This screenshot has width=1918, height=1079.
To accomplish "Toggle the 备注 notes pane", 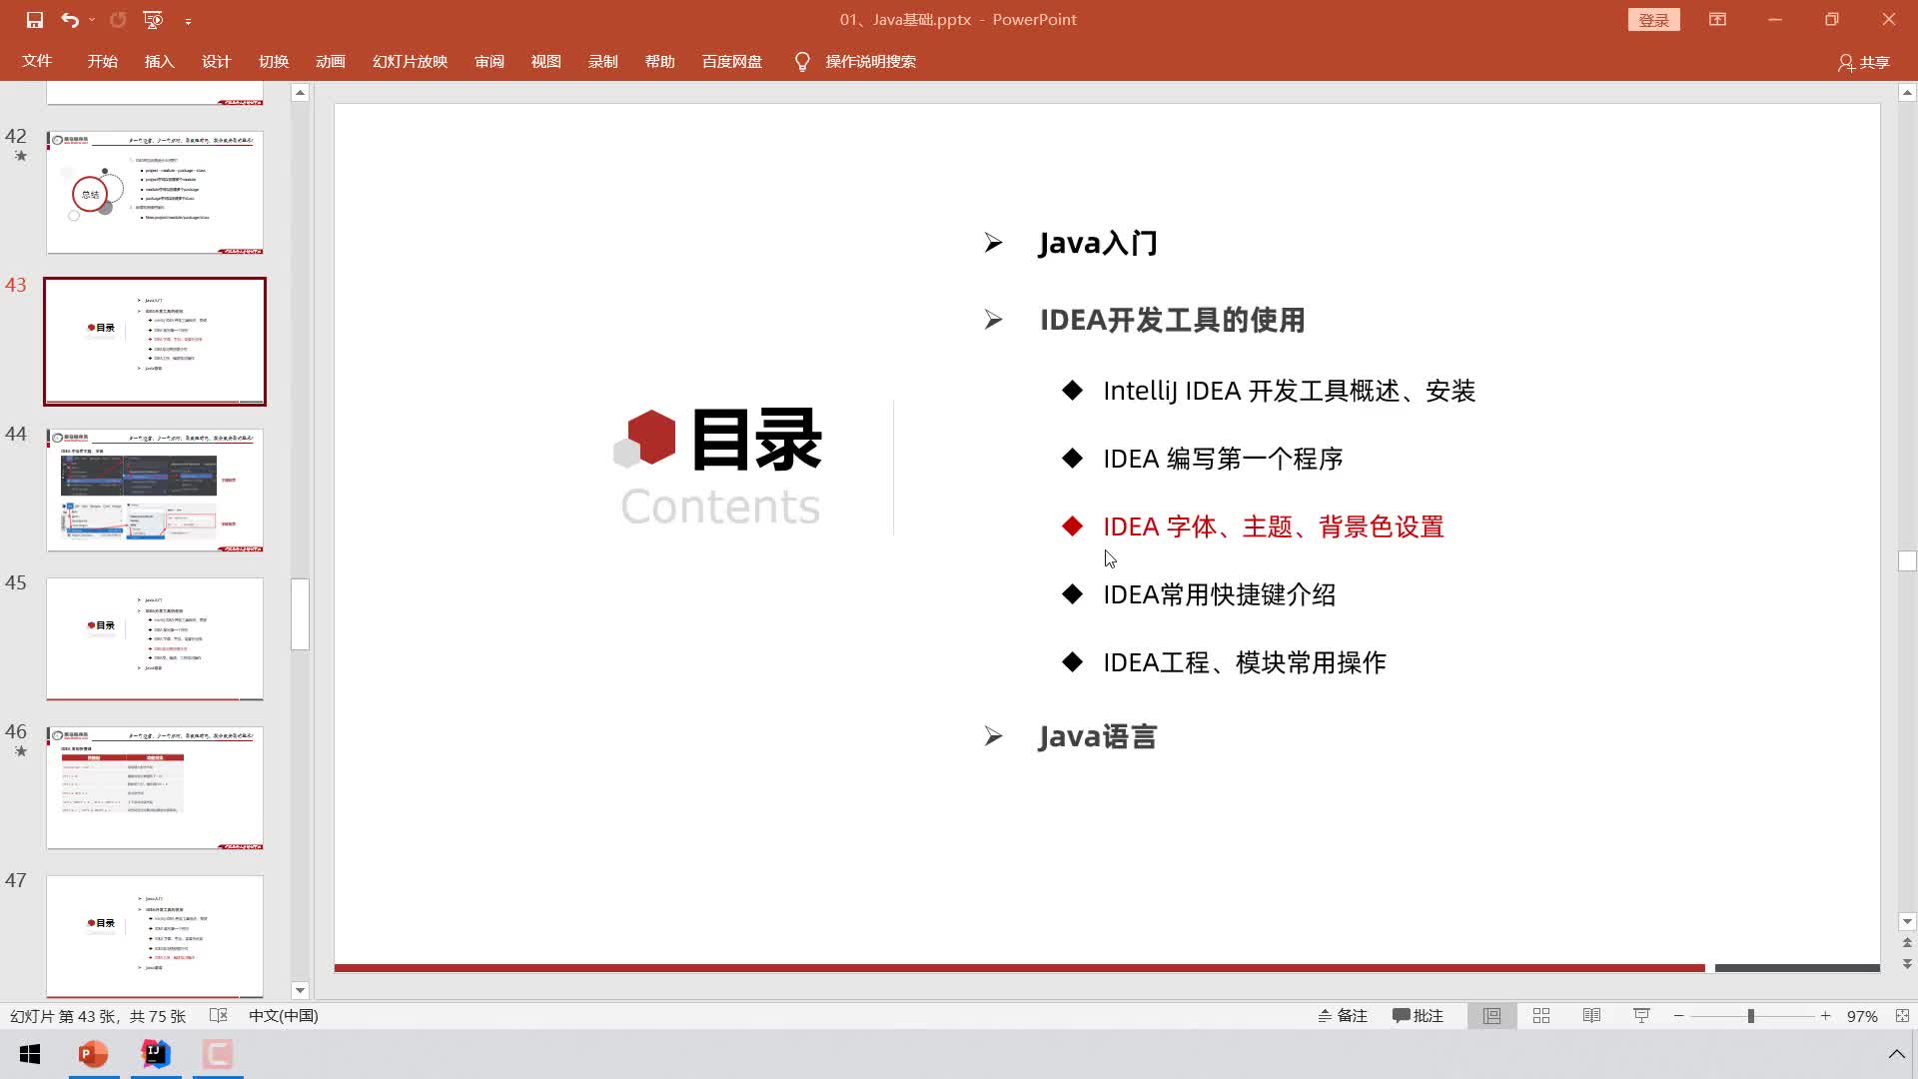I will 1342,1015.
